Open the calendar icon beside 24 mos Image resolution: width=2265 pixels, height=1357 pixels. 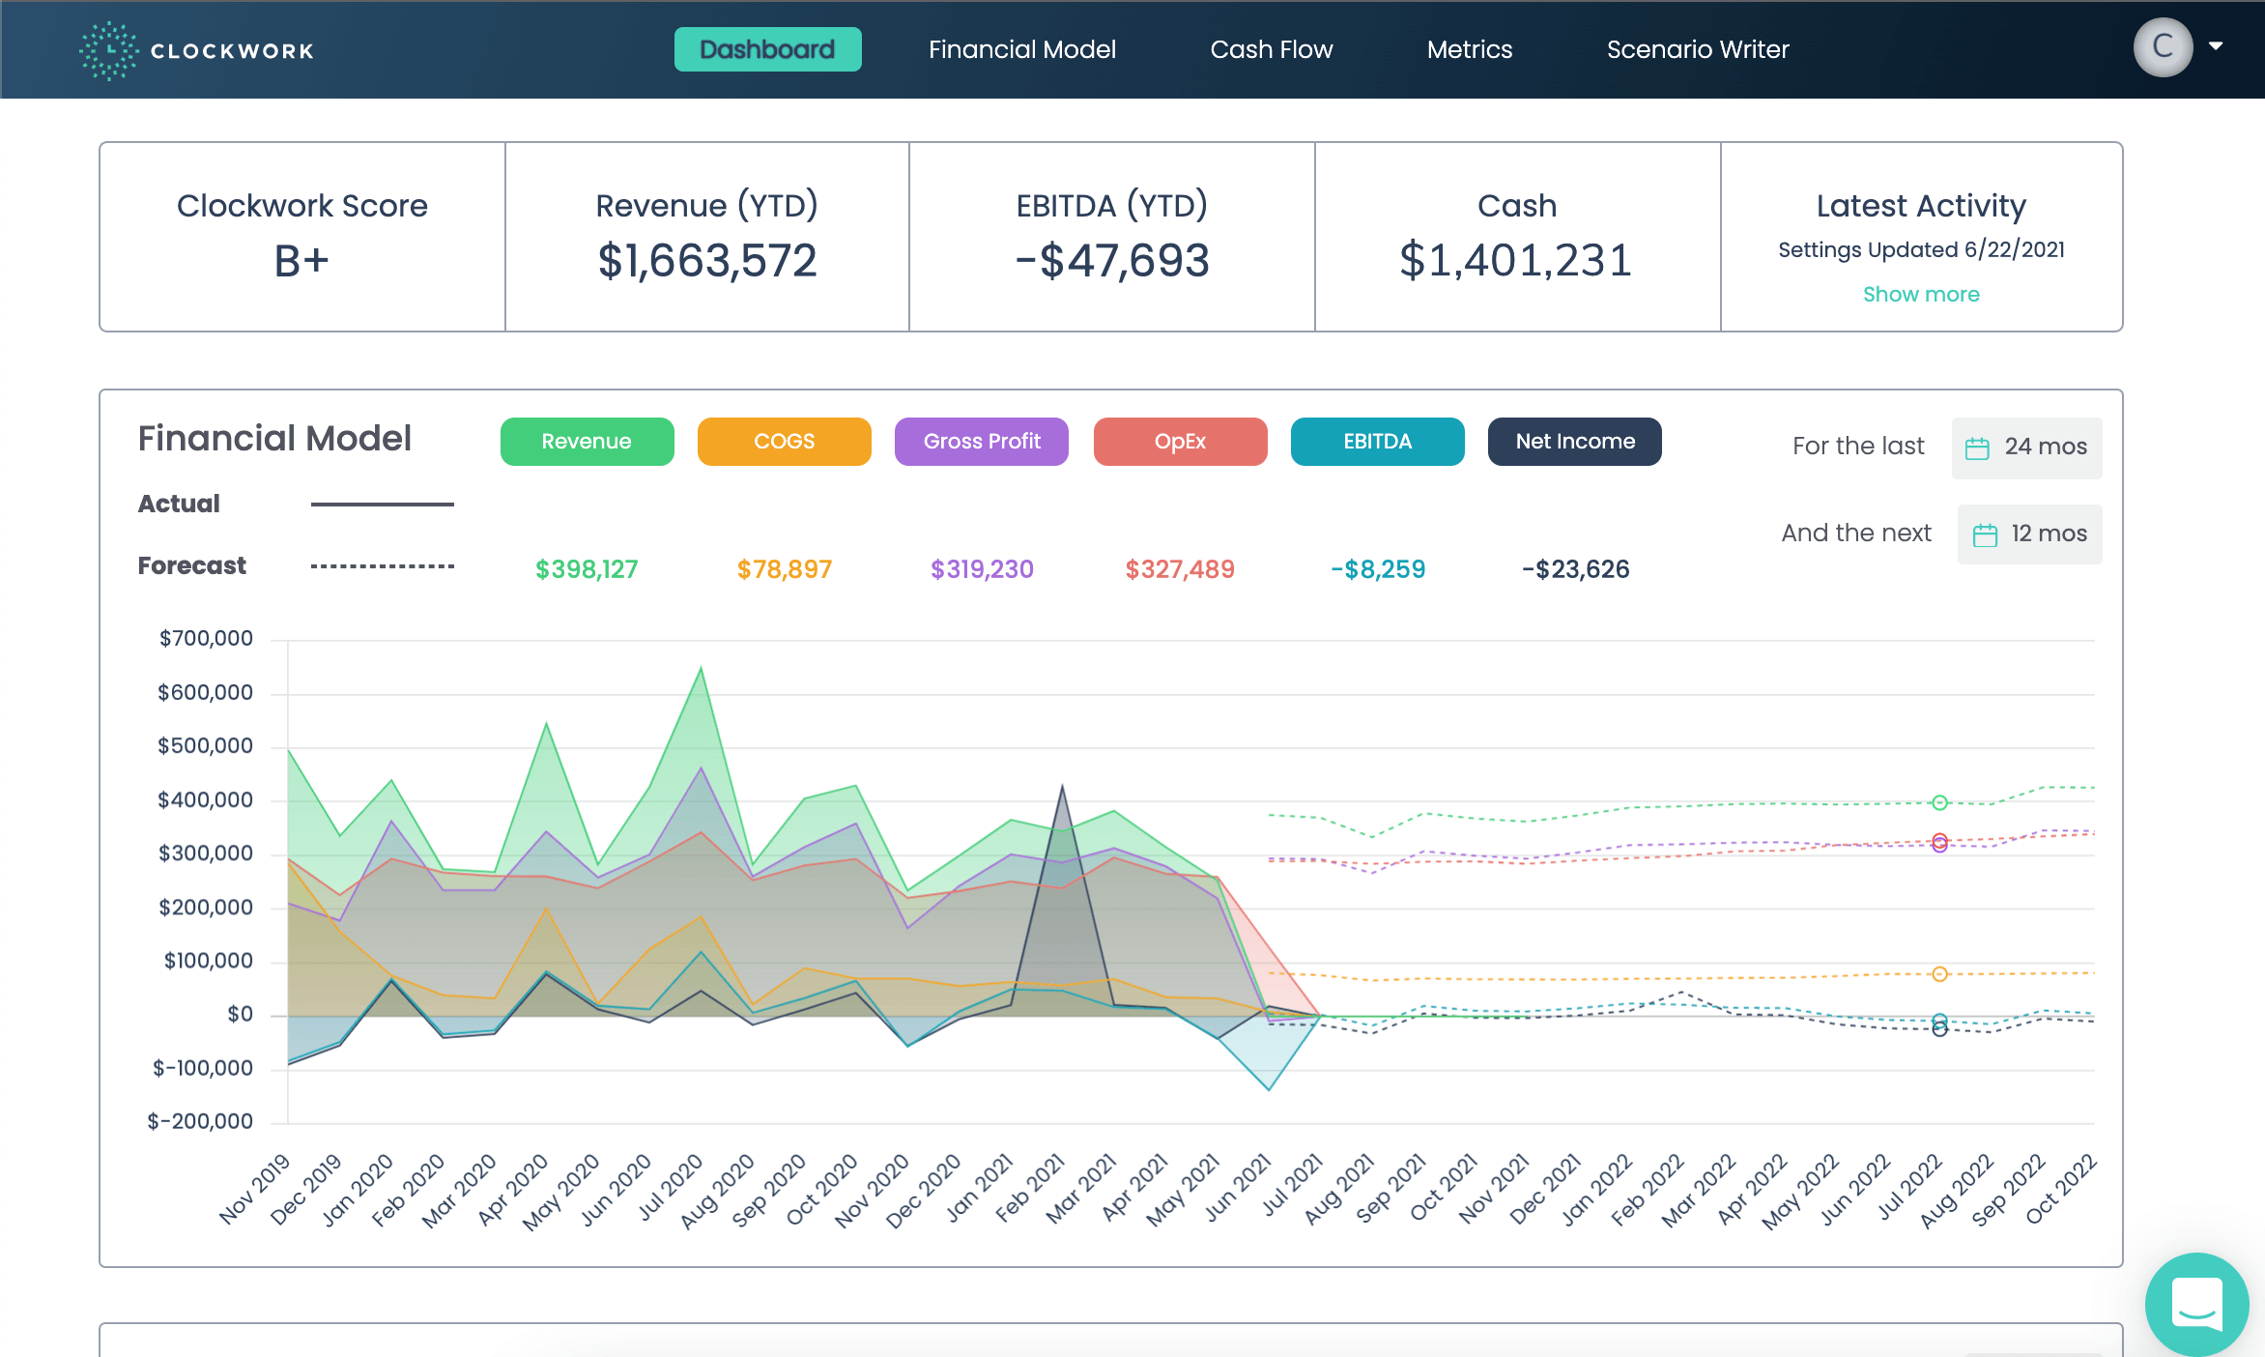1978,448
